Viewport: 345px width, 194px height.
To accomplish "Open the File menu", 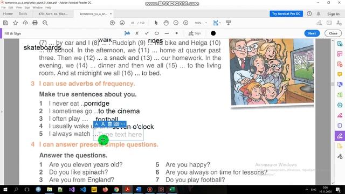I will click(x=4, y=8).
